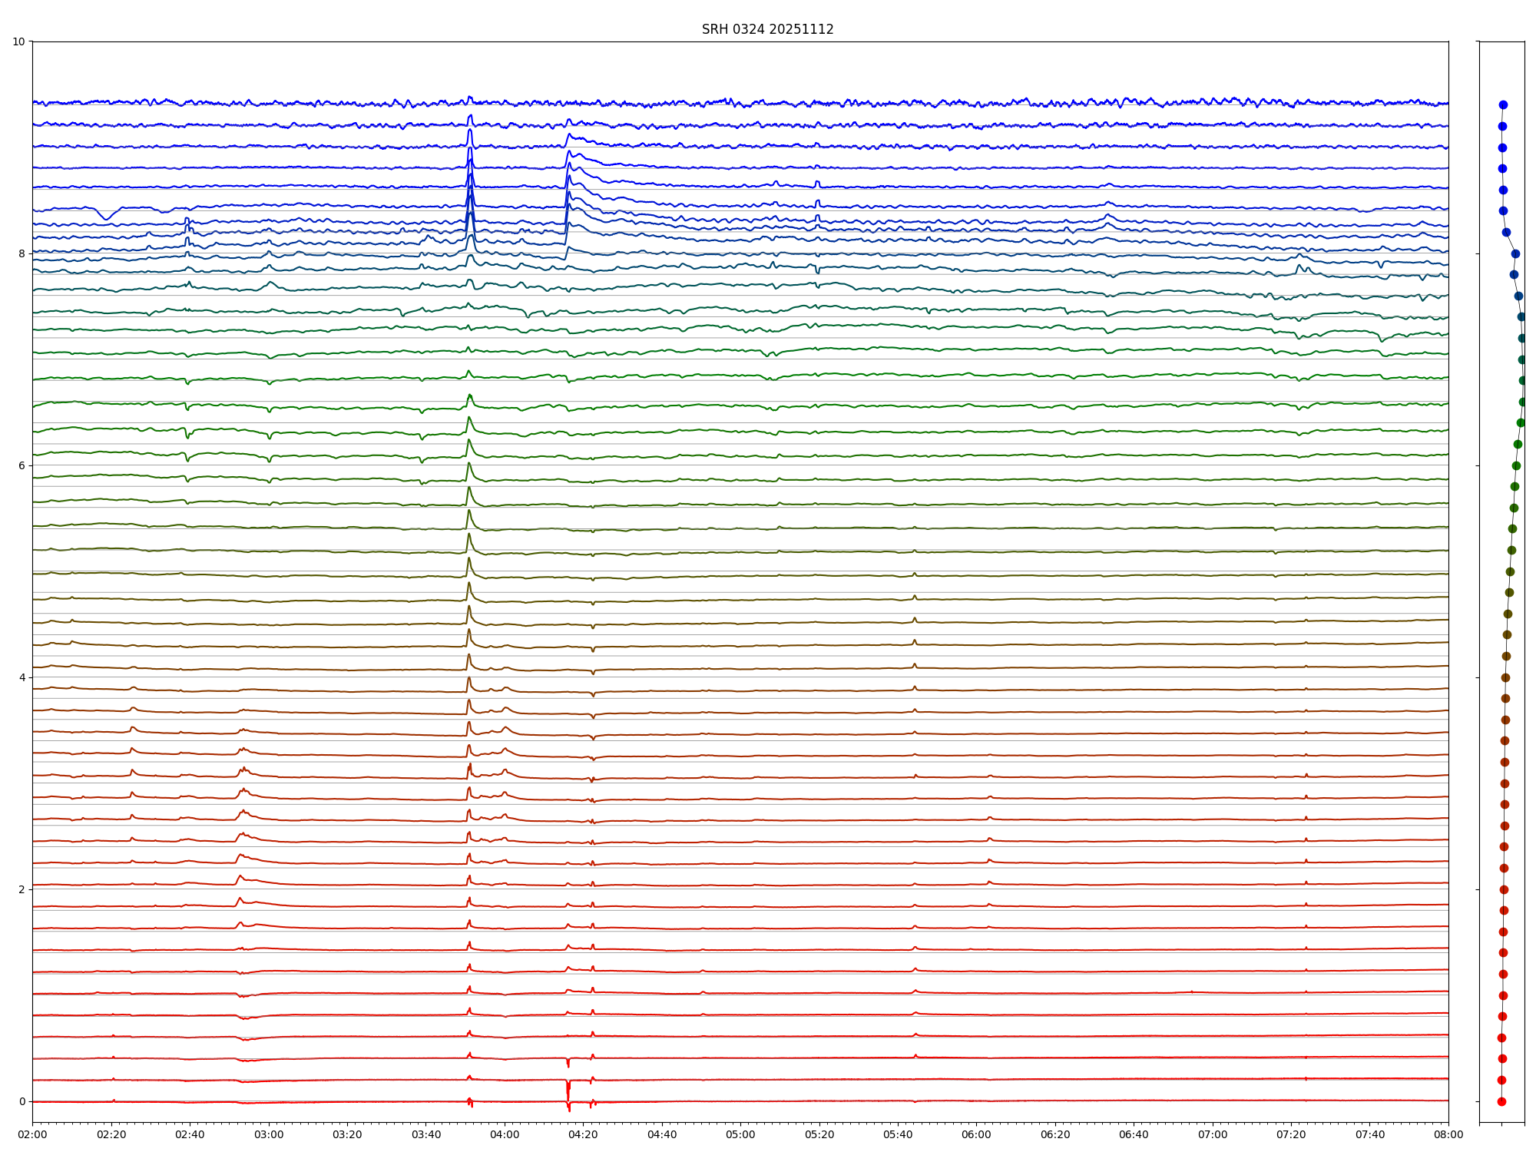Click the 02:00 time axis label
Image resolution: width=1536 pixels, height=1152 pixels.
tap(32, 1134)
